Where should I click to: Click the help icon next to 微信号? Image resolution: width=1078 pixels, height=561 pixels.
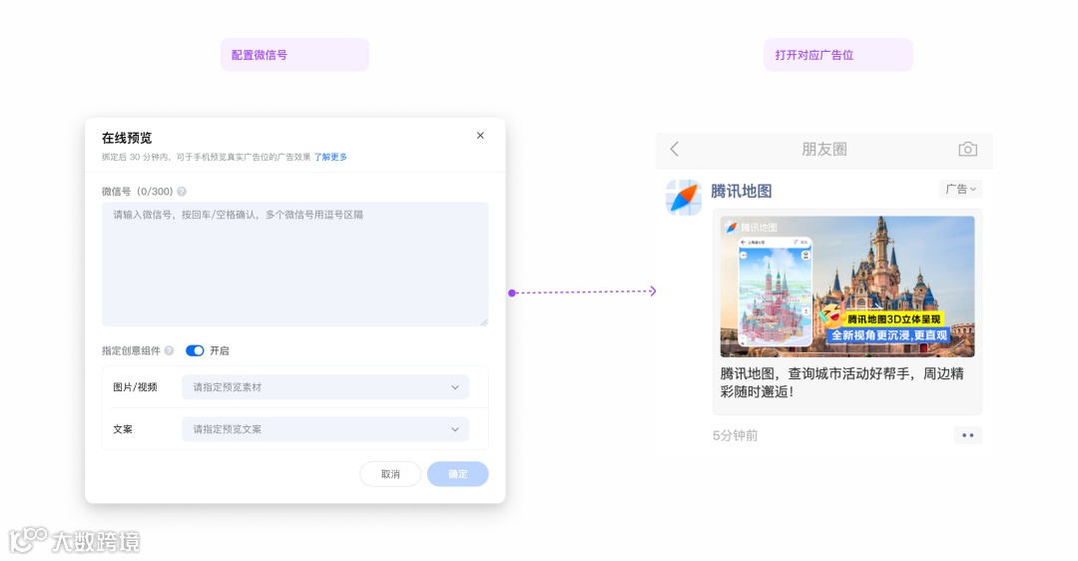pos(182,192)
